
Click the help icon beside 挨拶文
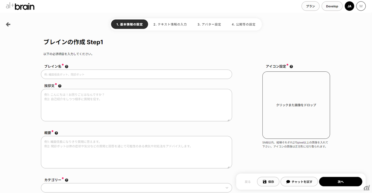point(60,86)
